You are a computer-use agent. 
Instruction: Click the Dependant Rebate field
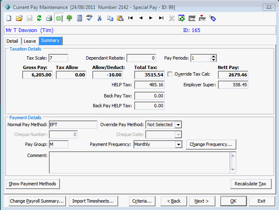point(141,58)
